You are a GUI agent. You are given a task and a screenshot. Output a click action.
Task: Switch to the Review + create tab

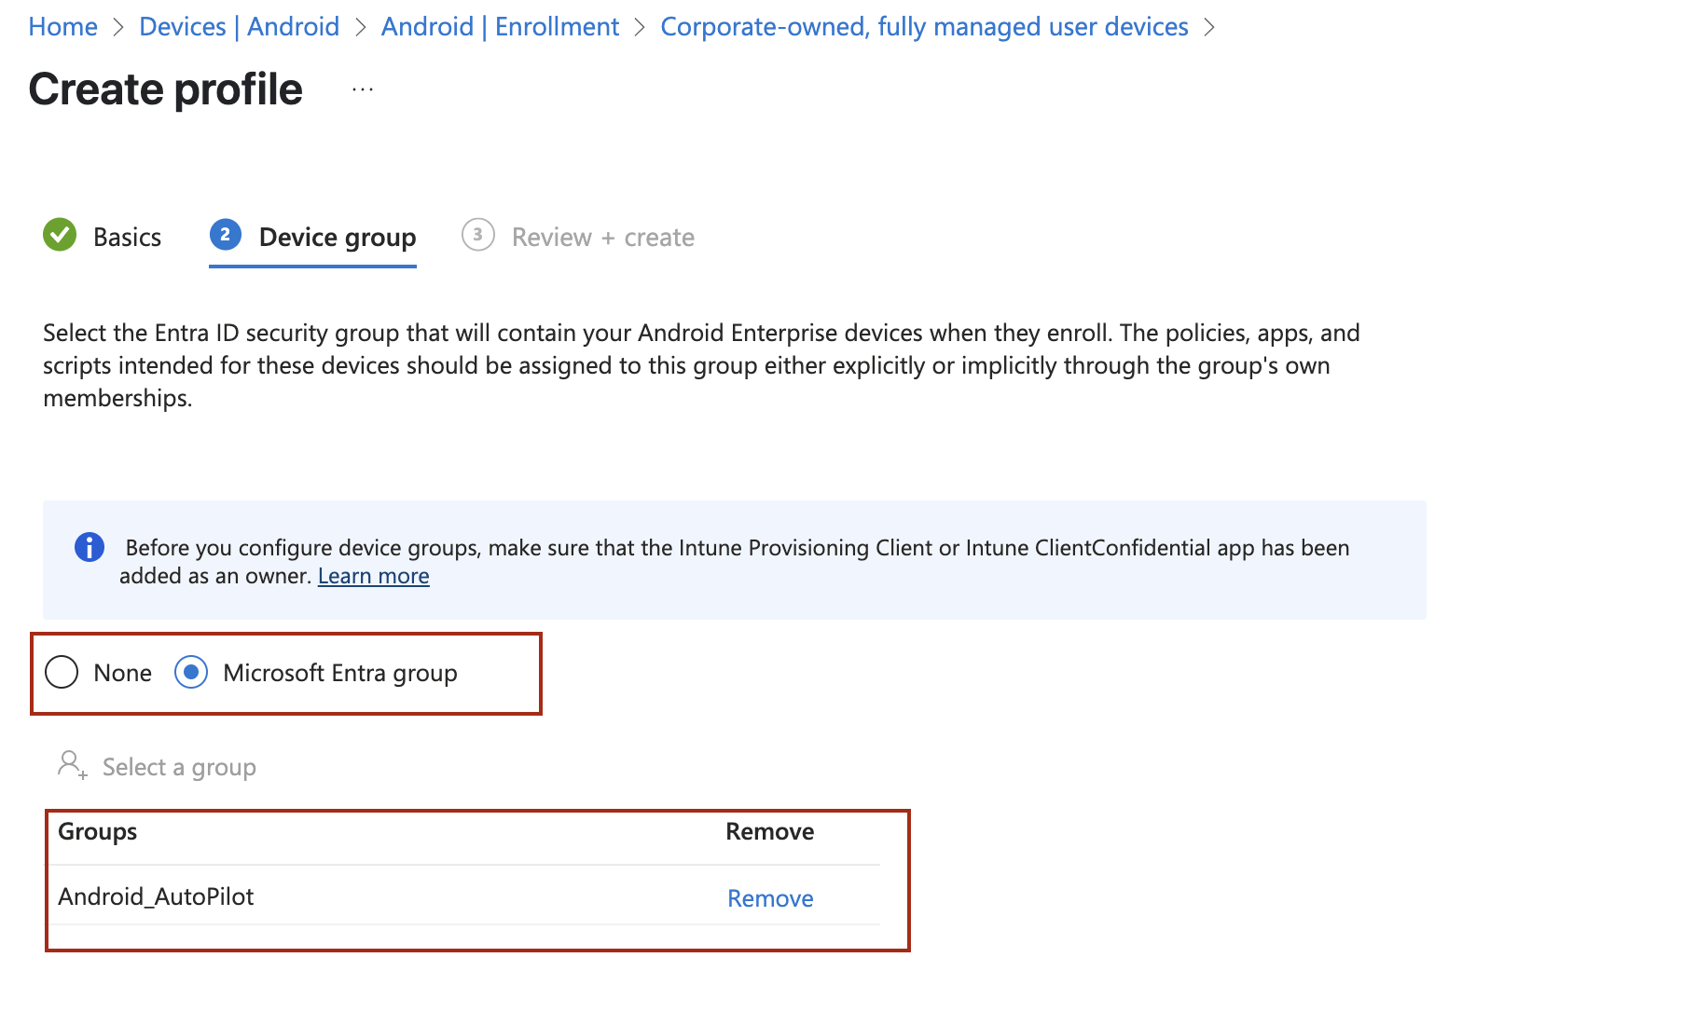pyautogui.click(x=602, y=238)
